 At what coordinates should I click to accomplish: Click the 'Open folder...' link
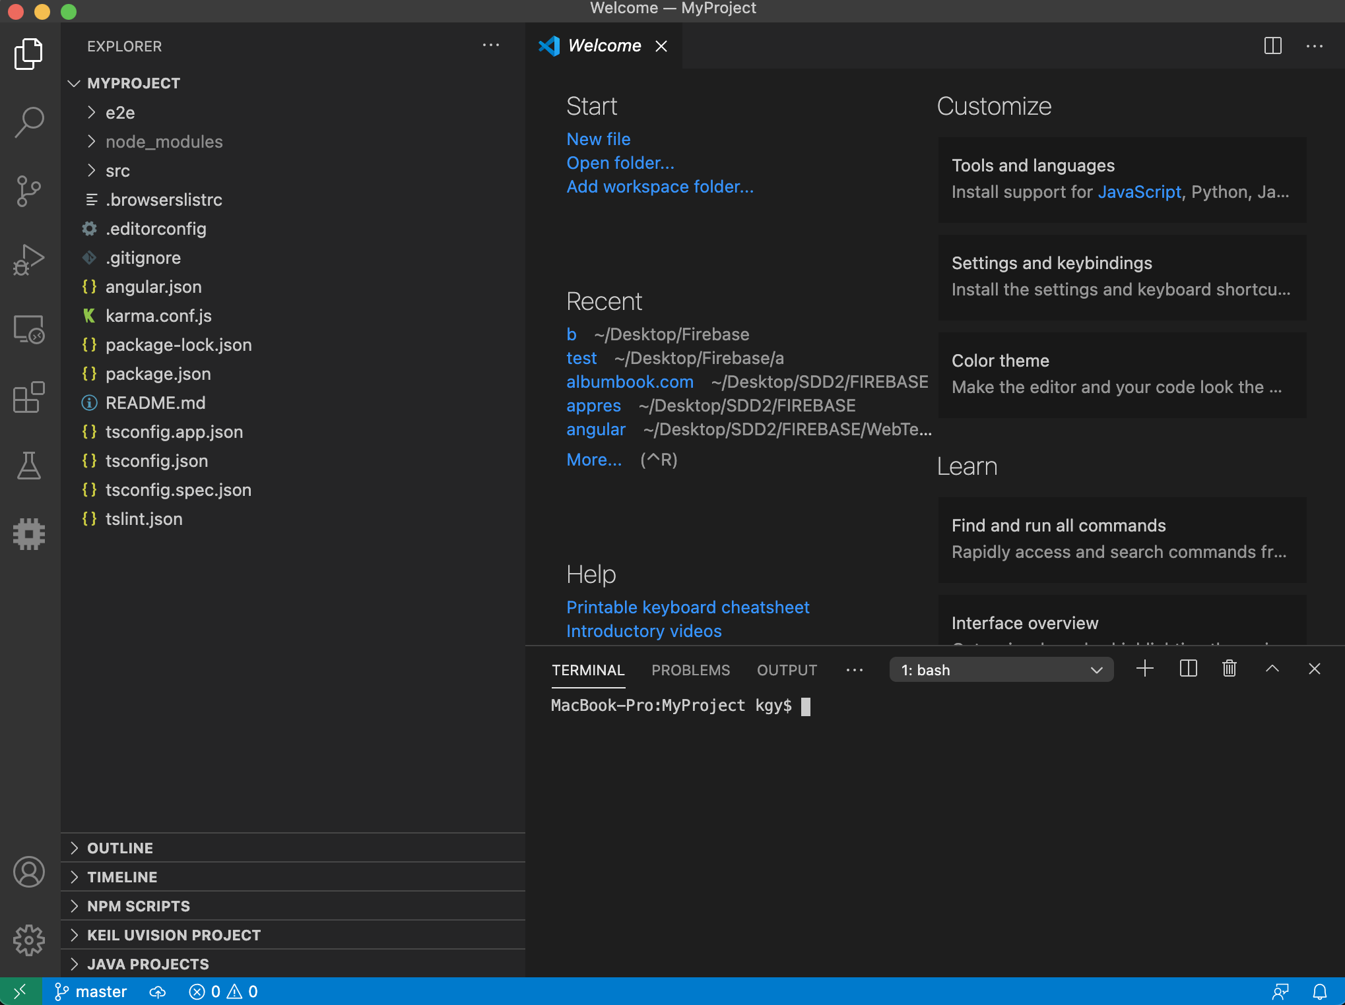620,163
